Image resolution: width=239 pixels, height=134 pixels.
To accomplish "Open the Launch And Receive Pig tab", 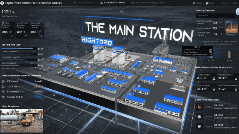I will click(x=148, y=3).
